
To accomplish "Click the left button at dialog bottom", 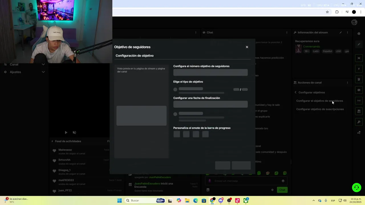I will 223,165.
